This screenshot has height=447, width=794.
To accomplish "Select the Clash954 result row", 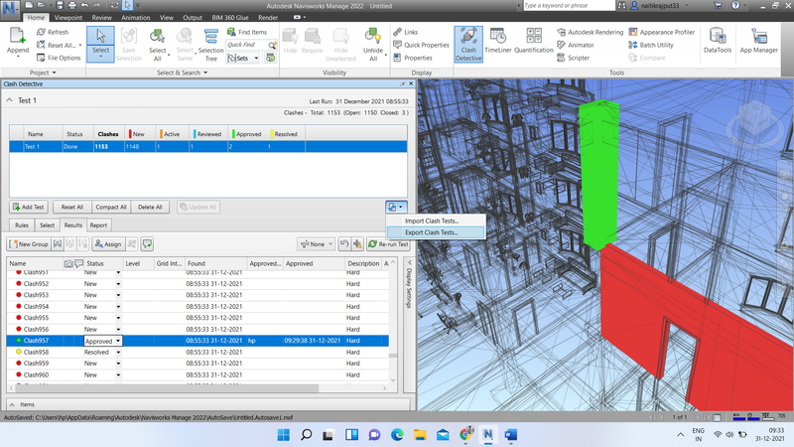I will click(x=198, y=307).
